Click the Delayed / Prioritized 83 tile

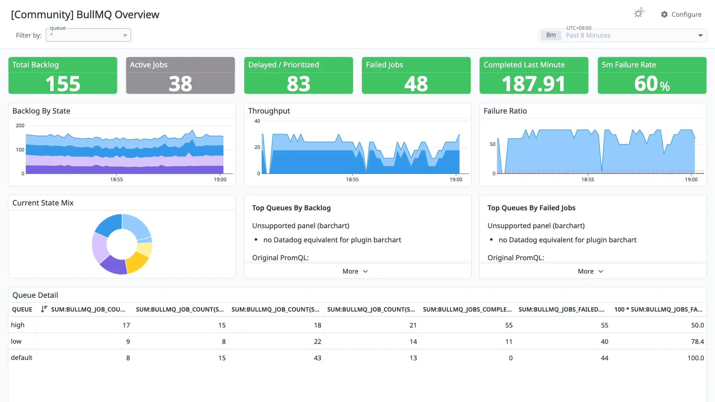298,75
